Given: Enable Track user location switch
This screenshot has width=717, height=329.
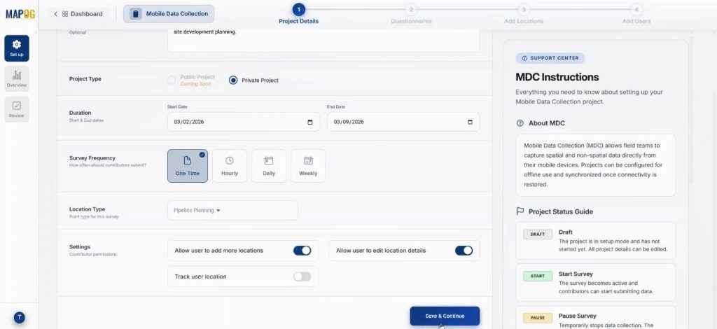Looking at the screenshot, I should [302, 276].
